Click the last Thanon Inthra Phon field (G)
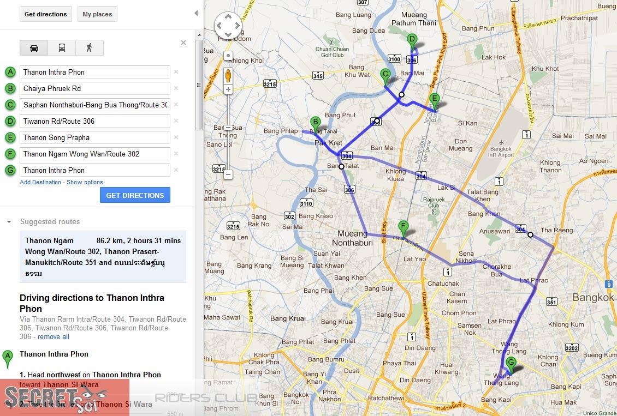Viewport: 617px width, 416px height. point(95,170)
